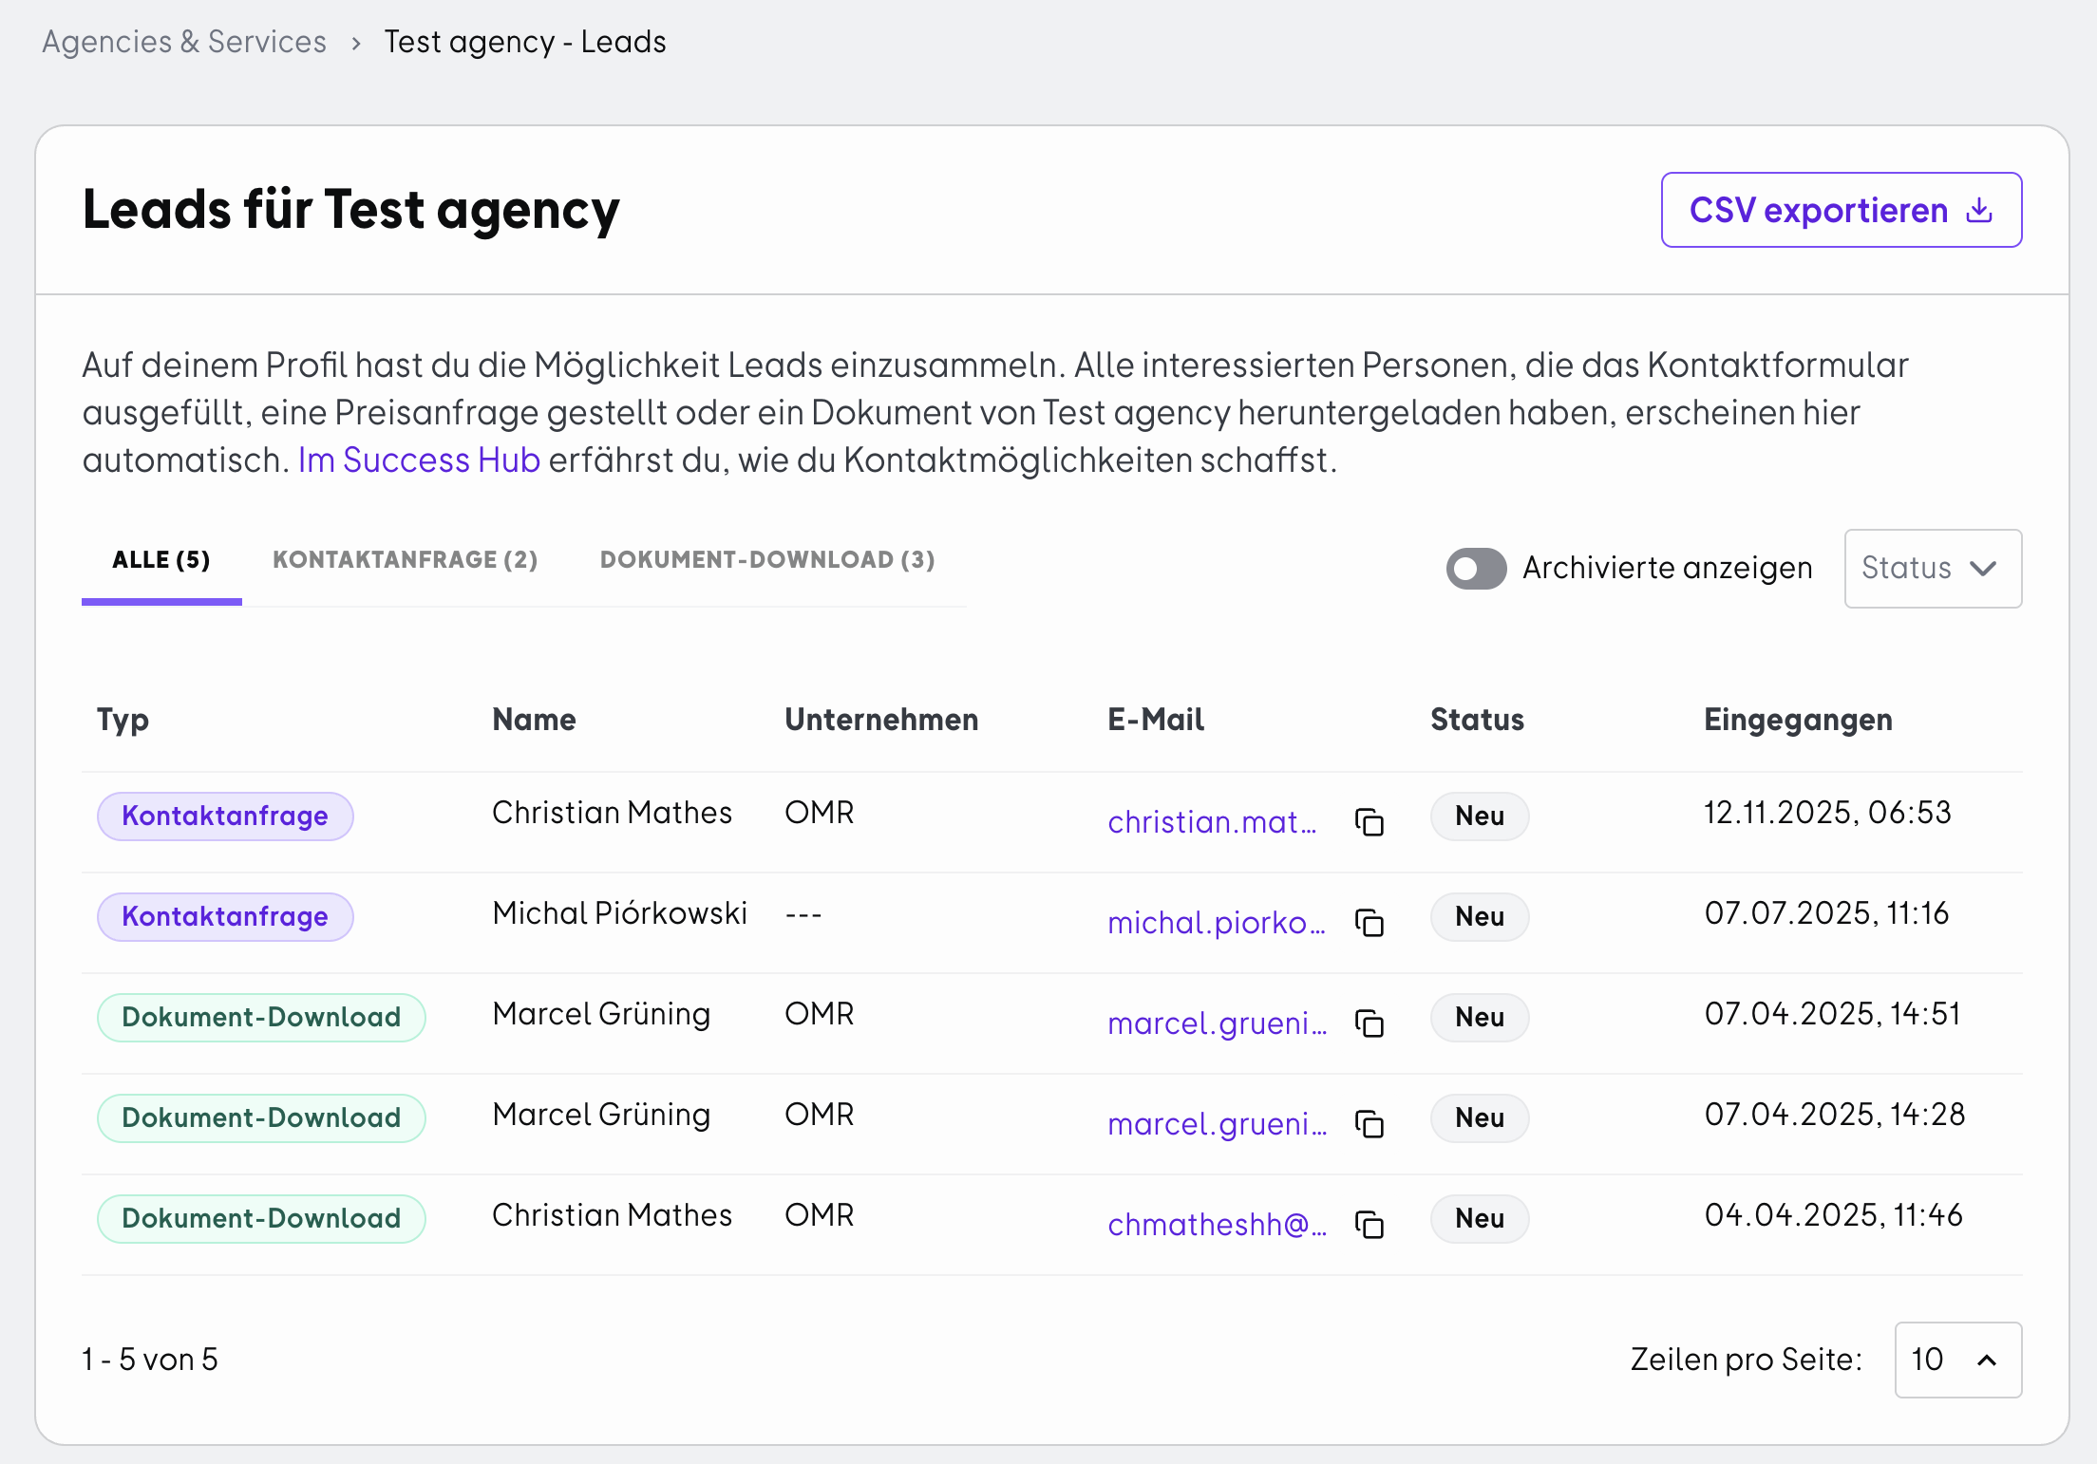
Task: Open the Status filter dropdown
Action: (1933, 568)
